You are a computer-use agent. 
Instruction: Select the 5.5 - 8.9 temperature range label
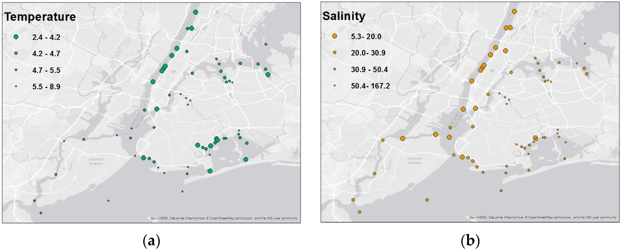point(46,87)
